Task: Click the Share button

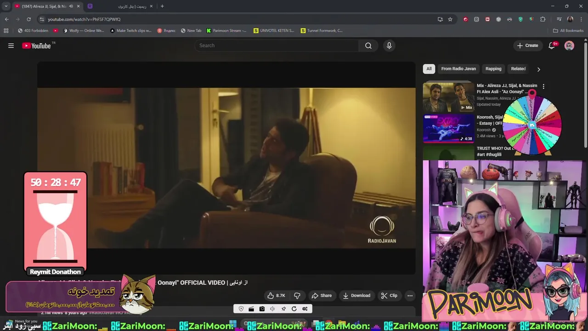Action: coord(322,296)
